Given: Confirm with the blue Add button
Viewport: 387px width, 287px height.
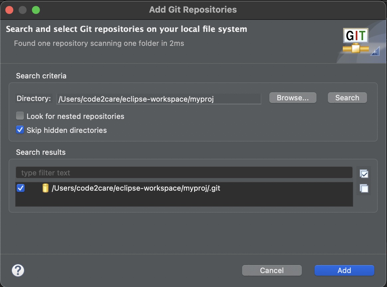Looking at the screenshot, I should (344, 270).
